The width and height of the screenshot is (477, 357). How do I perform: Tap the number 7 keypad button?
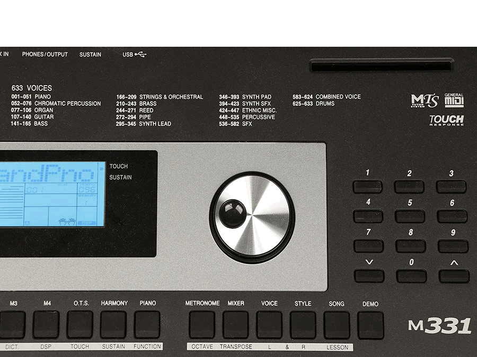tap(368, 246)
